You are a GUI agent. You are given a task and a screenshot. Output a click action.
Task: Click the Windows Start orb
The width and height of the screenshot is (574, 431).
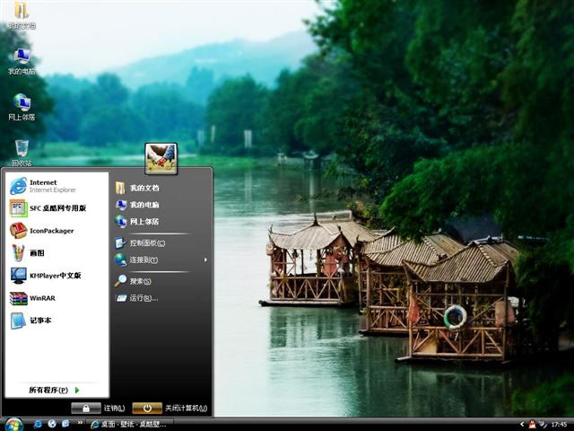(14, 425)
